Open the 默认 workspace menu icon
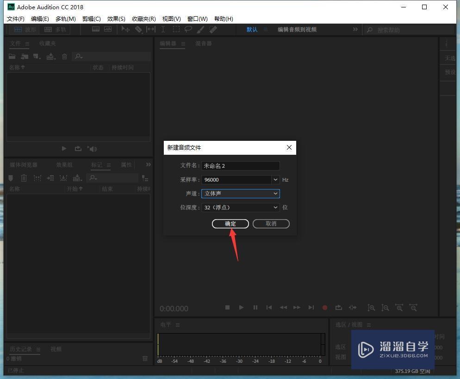Screen dimensions: 460x379 [266, 29]
